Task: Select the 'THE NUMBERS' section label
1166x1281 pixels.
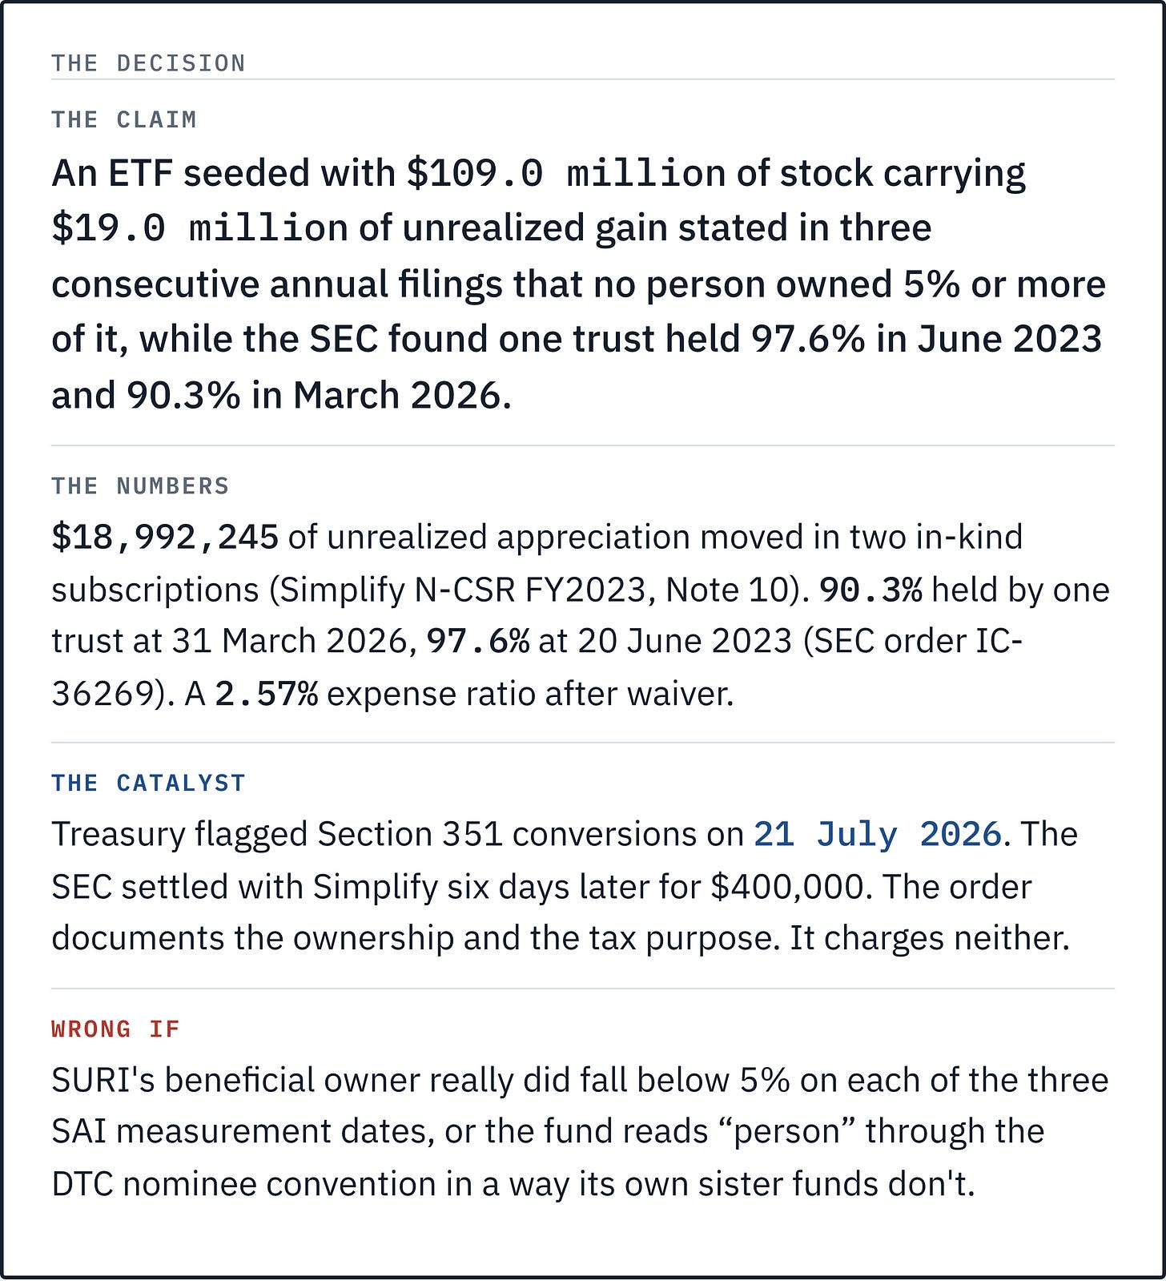Action: pos(140,486)
